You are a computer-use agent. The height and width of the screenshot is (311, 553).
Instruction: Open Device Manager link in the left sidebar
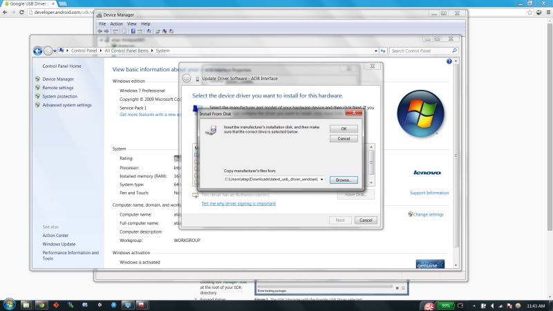(58, 79)
